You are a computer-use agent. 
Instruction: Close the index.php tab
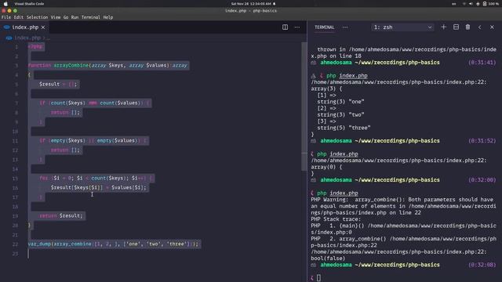tap(43, 27)
